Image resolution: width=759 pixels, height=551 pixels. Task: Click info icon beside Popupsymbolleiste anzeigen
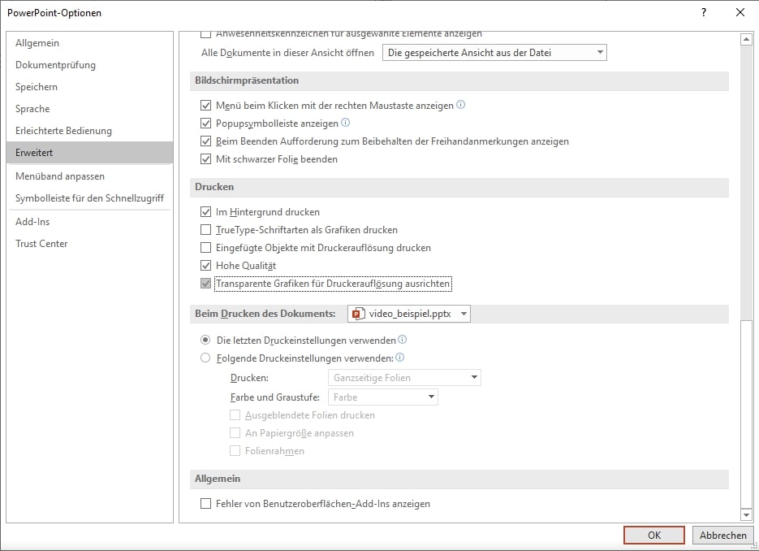pyautogui.click(x=345, y=123)
